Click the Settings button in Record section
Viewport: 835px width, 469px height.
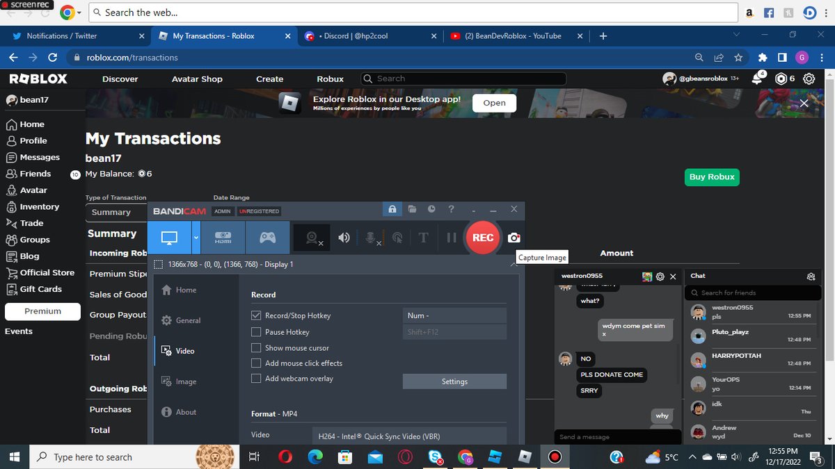[454, 381]
